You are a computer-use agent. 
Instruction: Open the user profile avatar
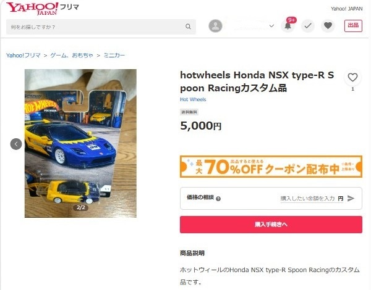pyautogui.click(x=215, y=26)
